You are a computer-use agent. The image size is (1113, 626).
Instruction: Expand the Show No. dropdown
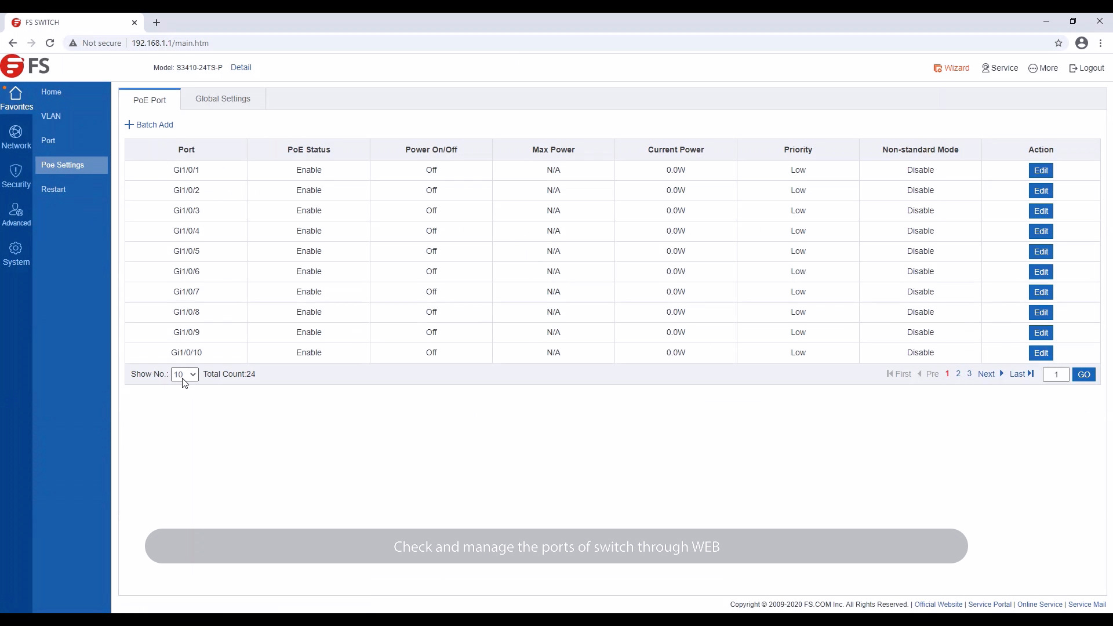[184, 374]
